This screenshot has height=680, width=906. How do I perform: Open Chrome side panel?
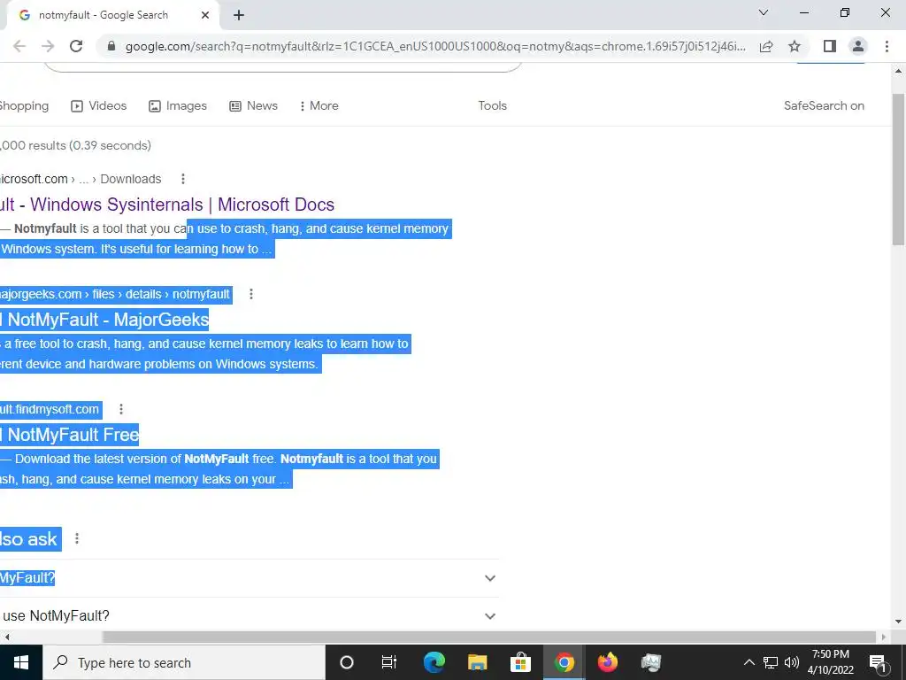[830, 46]
